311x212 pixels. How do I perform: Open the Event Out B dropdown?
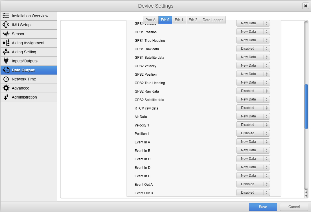(x=253, y=193)
